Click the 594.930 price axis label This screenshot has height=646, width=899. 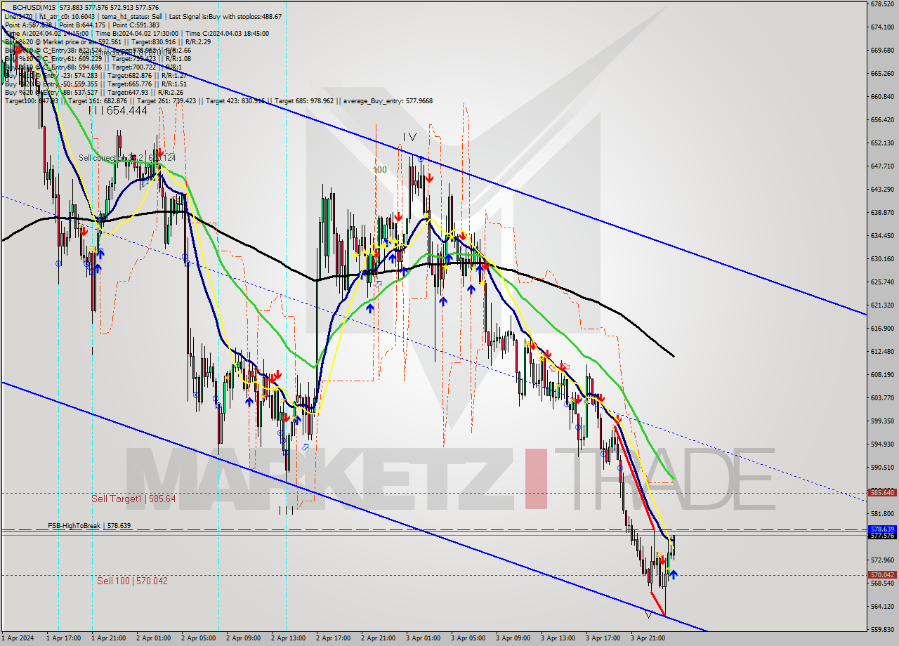point(882,444)
